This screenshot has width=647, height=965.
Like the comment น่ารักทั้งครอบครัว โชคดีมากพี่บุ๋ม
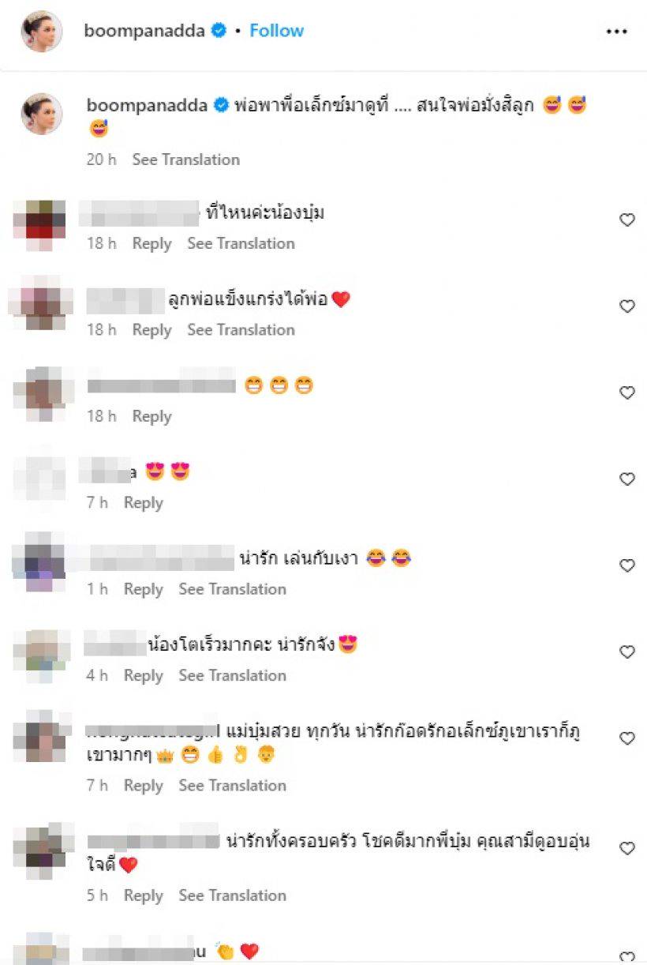click(627, 849)
